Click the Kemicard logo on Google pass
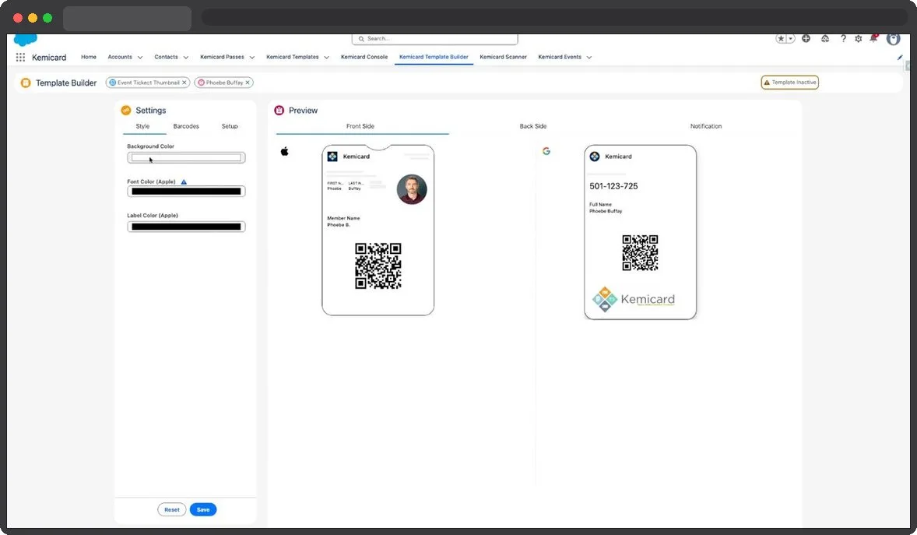 595,157
